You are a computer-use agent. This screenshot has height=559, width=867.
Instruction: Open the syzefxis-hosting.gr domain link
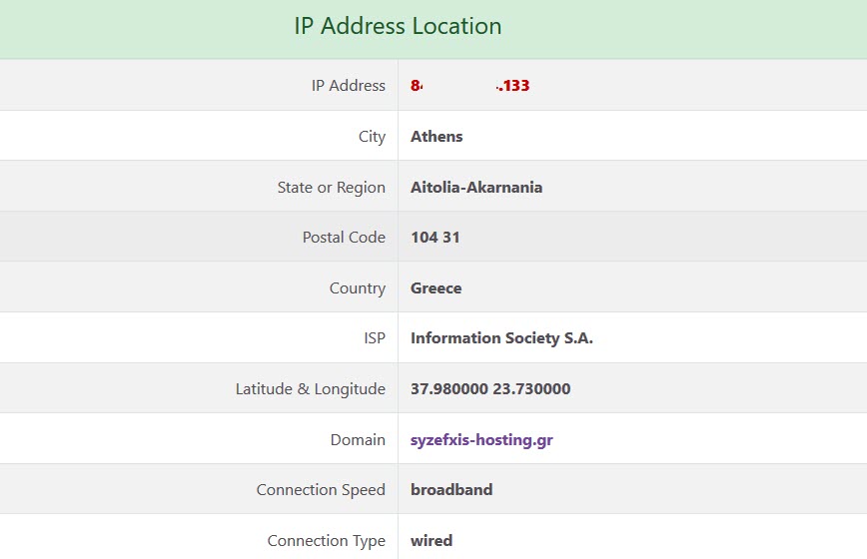tap(481, 440)
